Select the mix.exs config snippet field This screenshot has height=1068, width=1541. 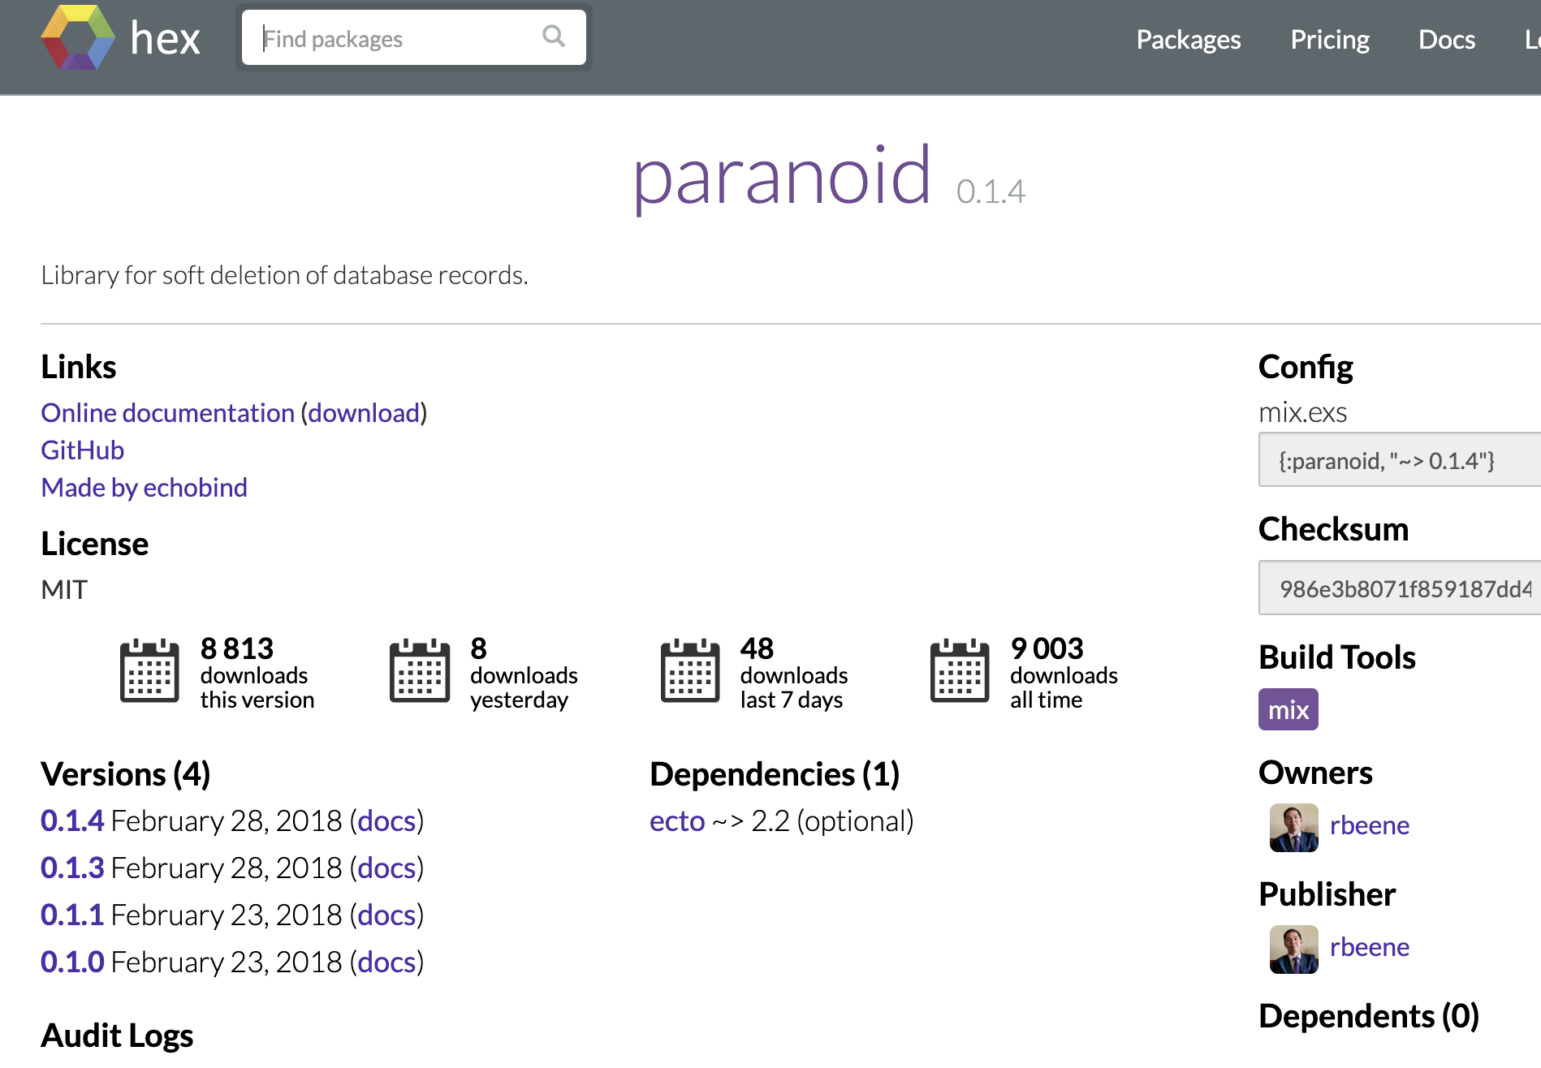[x=1400, y=459]
